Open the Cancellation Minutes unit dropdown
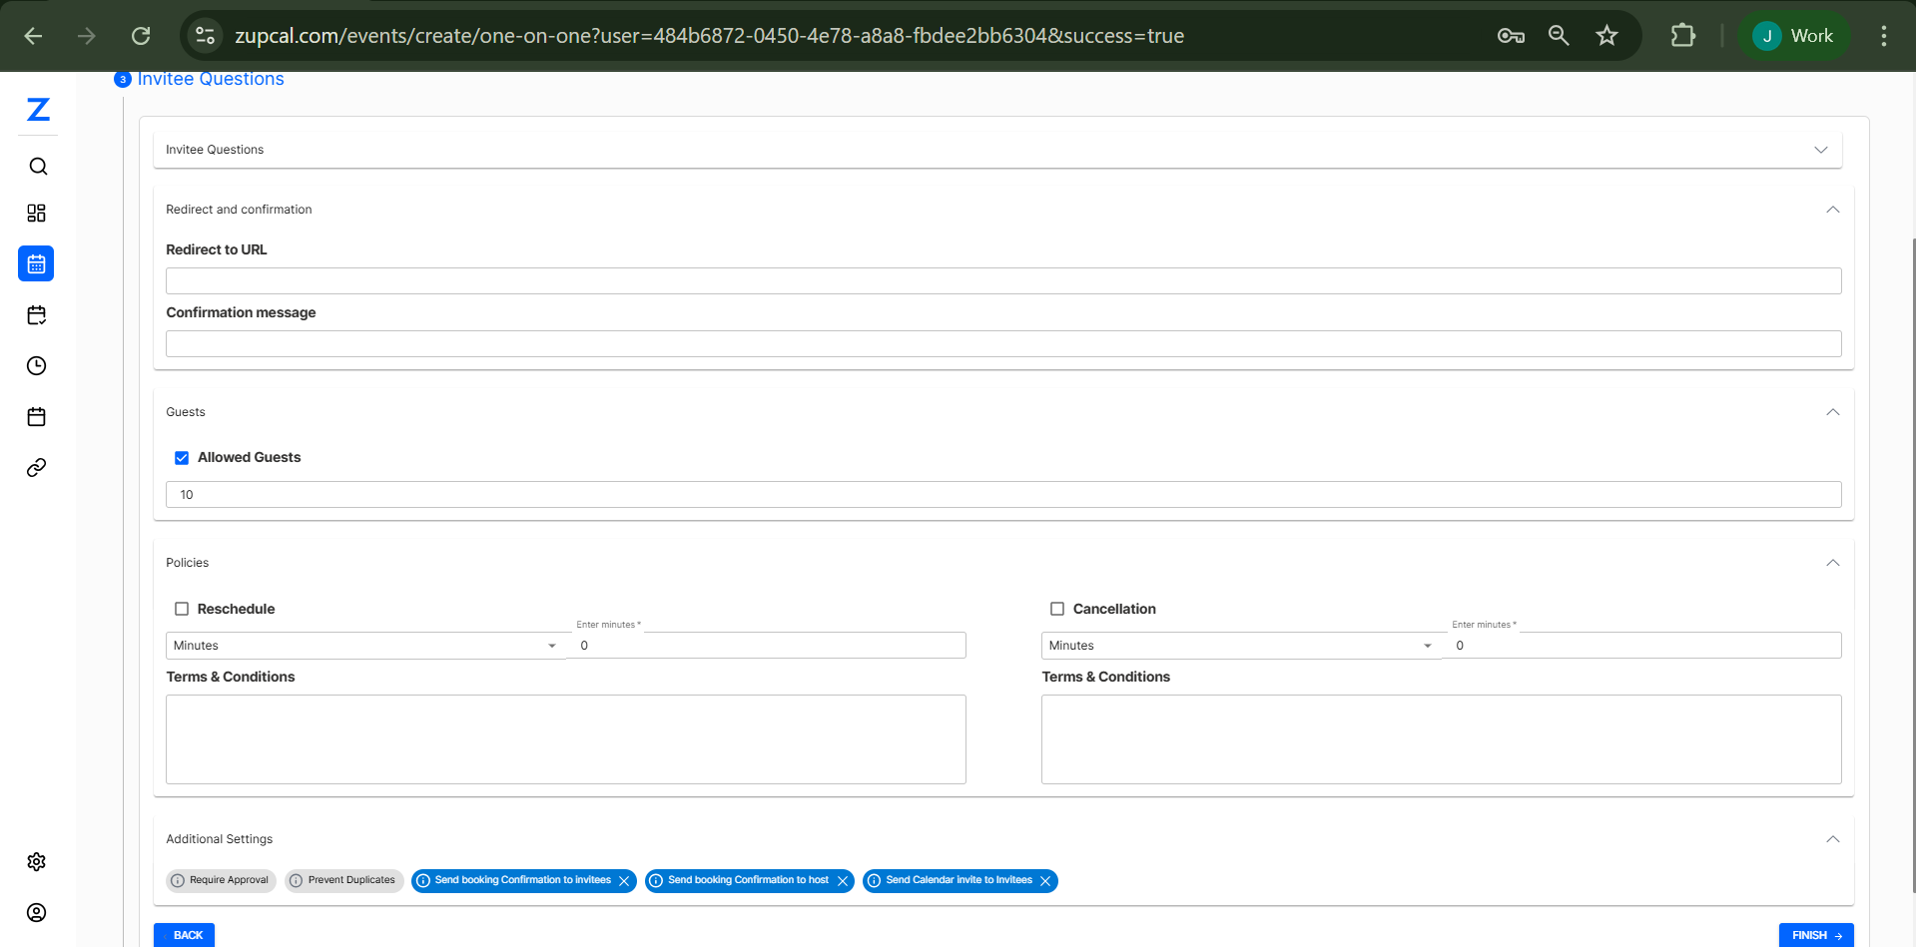This screenshot has height=947, width=1916. (x=1240, y=646)
